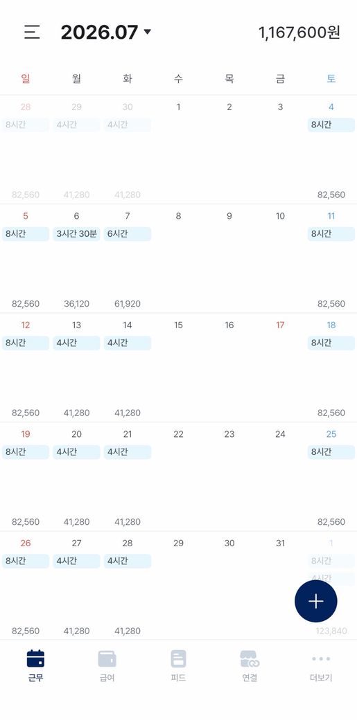Image resolution: width=357 pixels, height=720 pixels.
Task: Expand the 2026.07 month dropdown arrow
Action: tap(147, 32)
